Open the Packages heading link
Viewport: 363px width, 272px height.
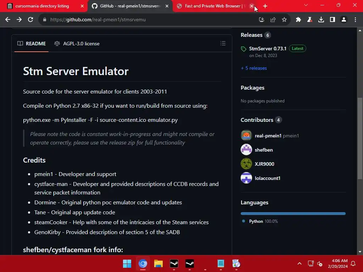(x=252, y=88)
